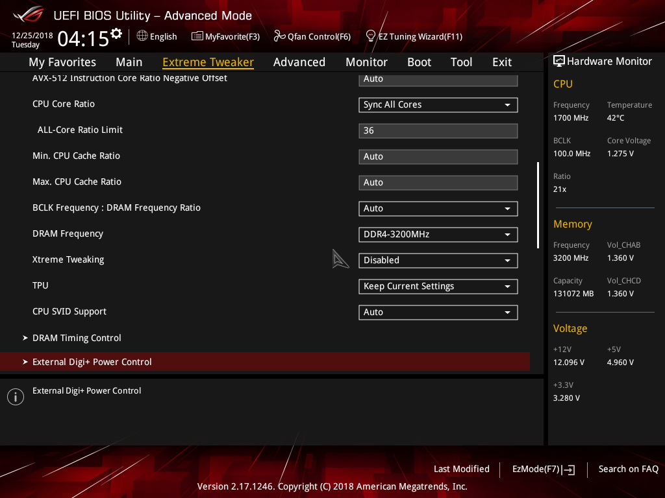Click the CPU Ratio value 21x

pos(559,189)
